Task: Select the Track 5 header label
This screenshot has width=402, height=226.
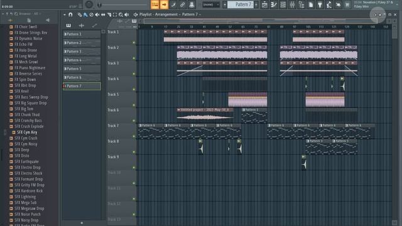Action: coord(113,94)
